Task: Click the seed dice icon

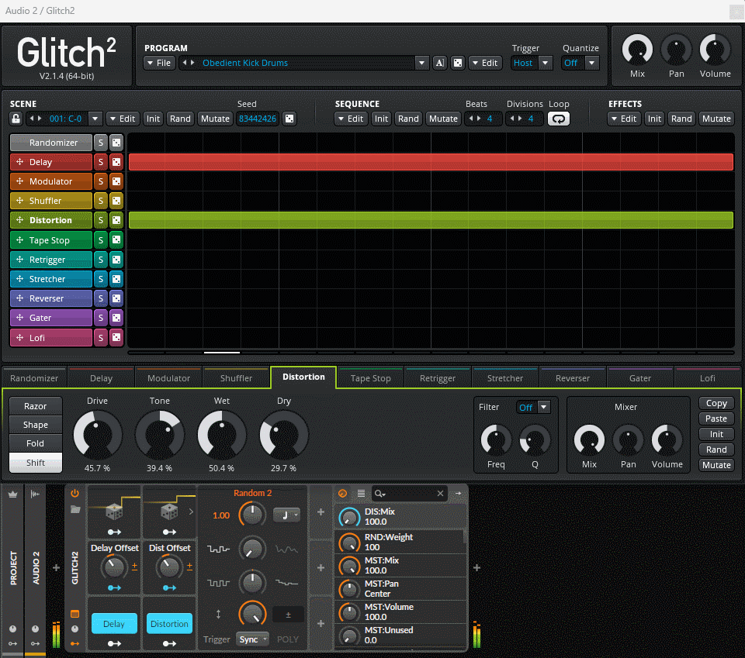Action: 289,119
